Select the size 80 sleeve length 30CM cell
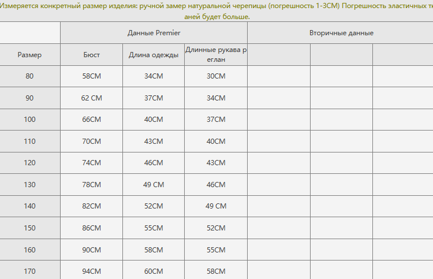This screenshot has width=433, height=279. pyautogui.click(x=216, y=76)
